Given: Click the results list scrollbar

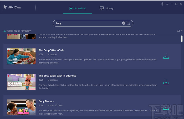Looking at the screenshot, I should click(x=182, y=39).
